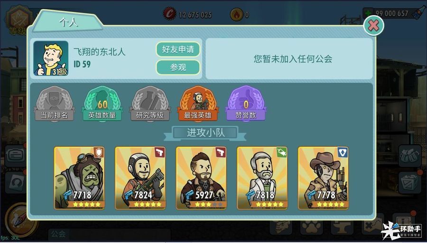Select the cowboy hat hero card 7778
The image size is (427, 243).
[x=323, y=178]
